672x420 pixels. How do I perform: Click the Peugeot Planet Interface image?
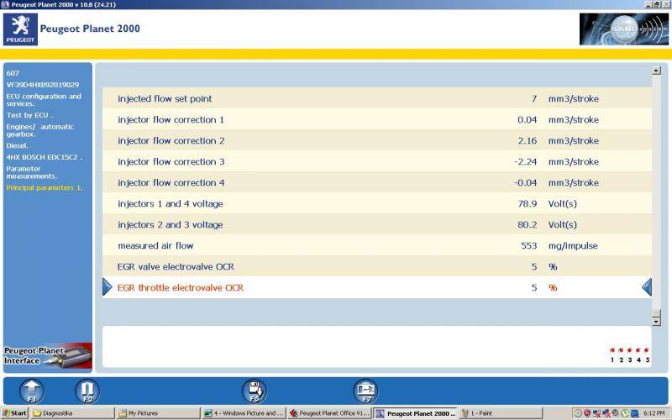click(46, 355)
